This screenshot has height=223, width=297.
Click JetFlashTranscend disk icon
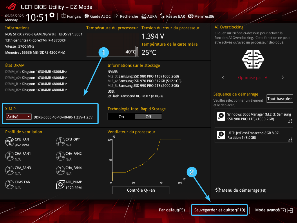coord(221,135)
